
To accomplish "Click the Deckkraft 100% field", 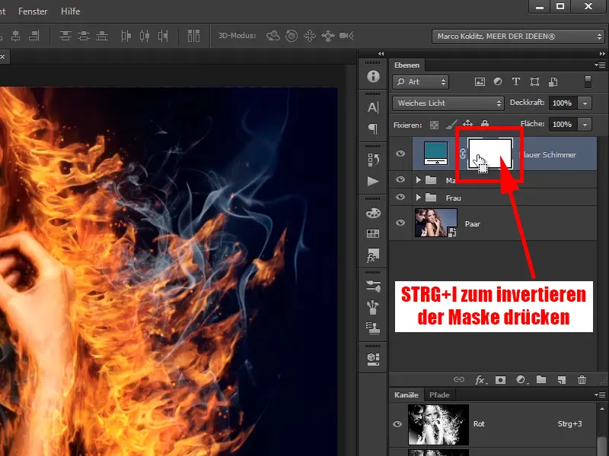I will (563, 103).
